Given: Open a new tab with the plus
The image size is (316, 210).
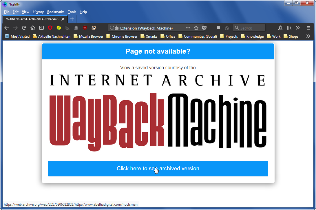Looking at the screenshot, I should click(x=72, y=19).
